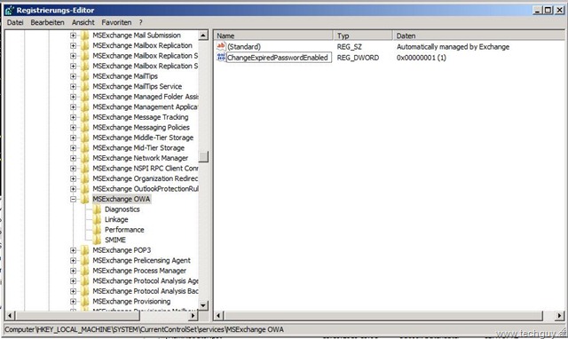Open the ? help menu
Screen dimensions: 568x339
[x=140, y=22]
